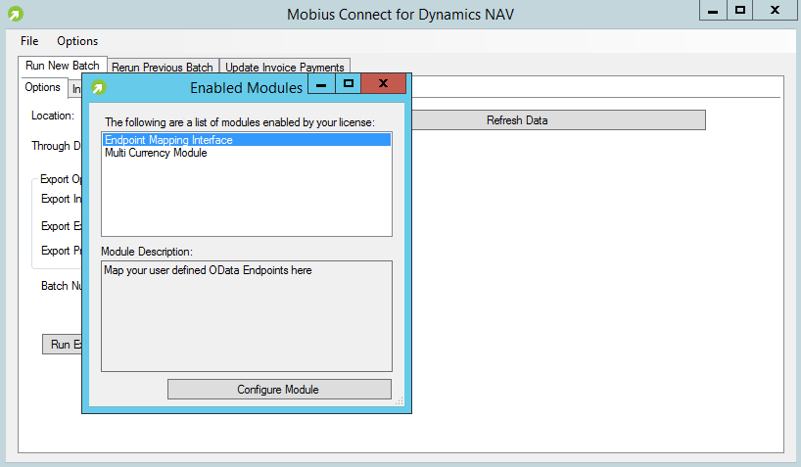Click the partially hidden Run Export button
Viewport: 801px width, 467px height.
tap(63, 345)
